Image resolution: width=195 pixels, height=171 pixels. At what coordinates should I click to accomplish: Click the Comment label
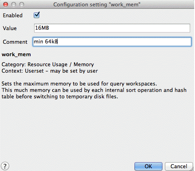pos(15,42)
